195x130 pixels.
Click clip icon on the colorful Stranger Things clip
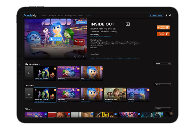pyautogui.click(x=139, y=114)
